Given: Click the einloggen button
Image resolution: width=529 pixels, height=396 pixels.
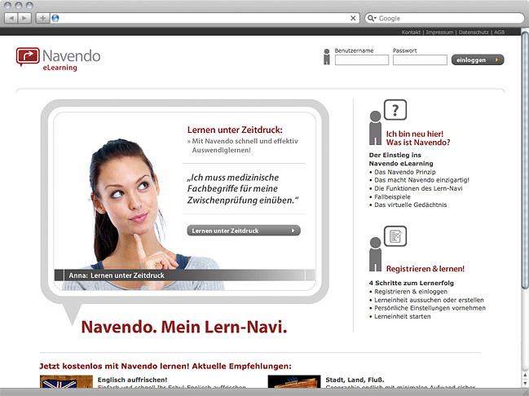Looking at the screenshot, I should pyautogui.click(x=478, y=59).
